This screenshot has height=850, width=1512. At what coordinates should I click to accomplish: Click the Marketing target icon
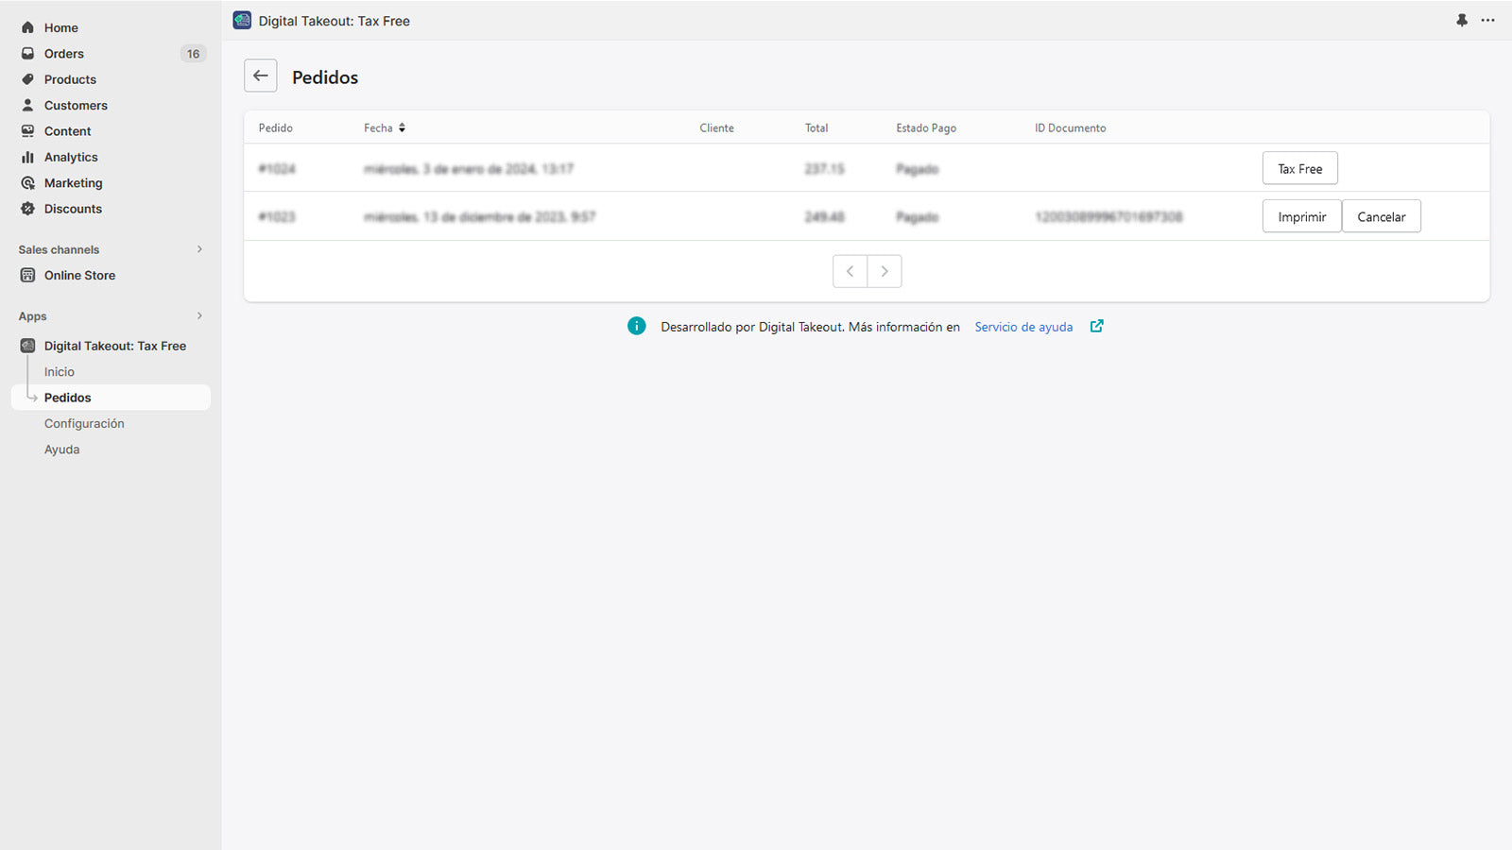click(x=27, y=183)
